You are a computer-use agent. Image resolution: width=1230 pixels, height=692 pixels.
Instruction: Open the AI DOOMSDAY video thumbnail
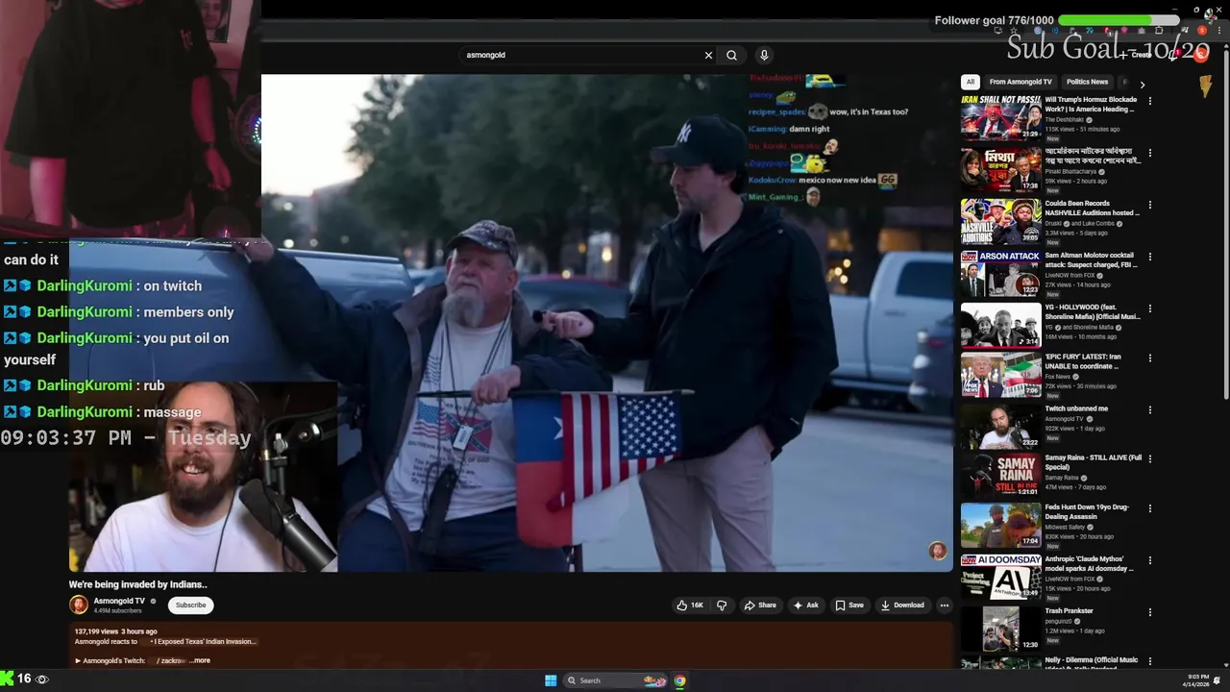(1000, 576)
